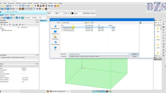Click the create new folder icon
Screen dimensions: 166x93
(90, 23)
